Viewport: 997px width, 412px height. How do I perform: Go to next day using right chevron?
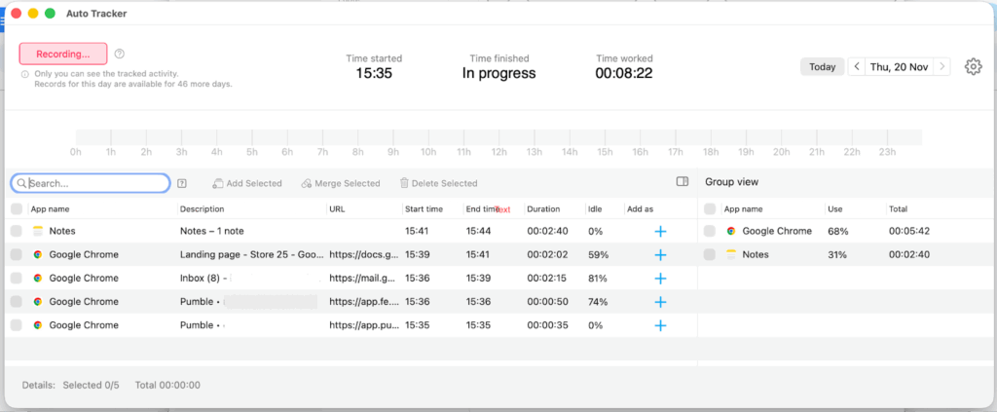[x=943, y=67]
